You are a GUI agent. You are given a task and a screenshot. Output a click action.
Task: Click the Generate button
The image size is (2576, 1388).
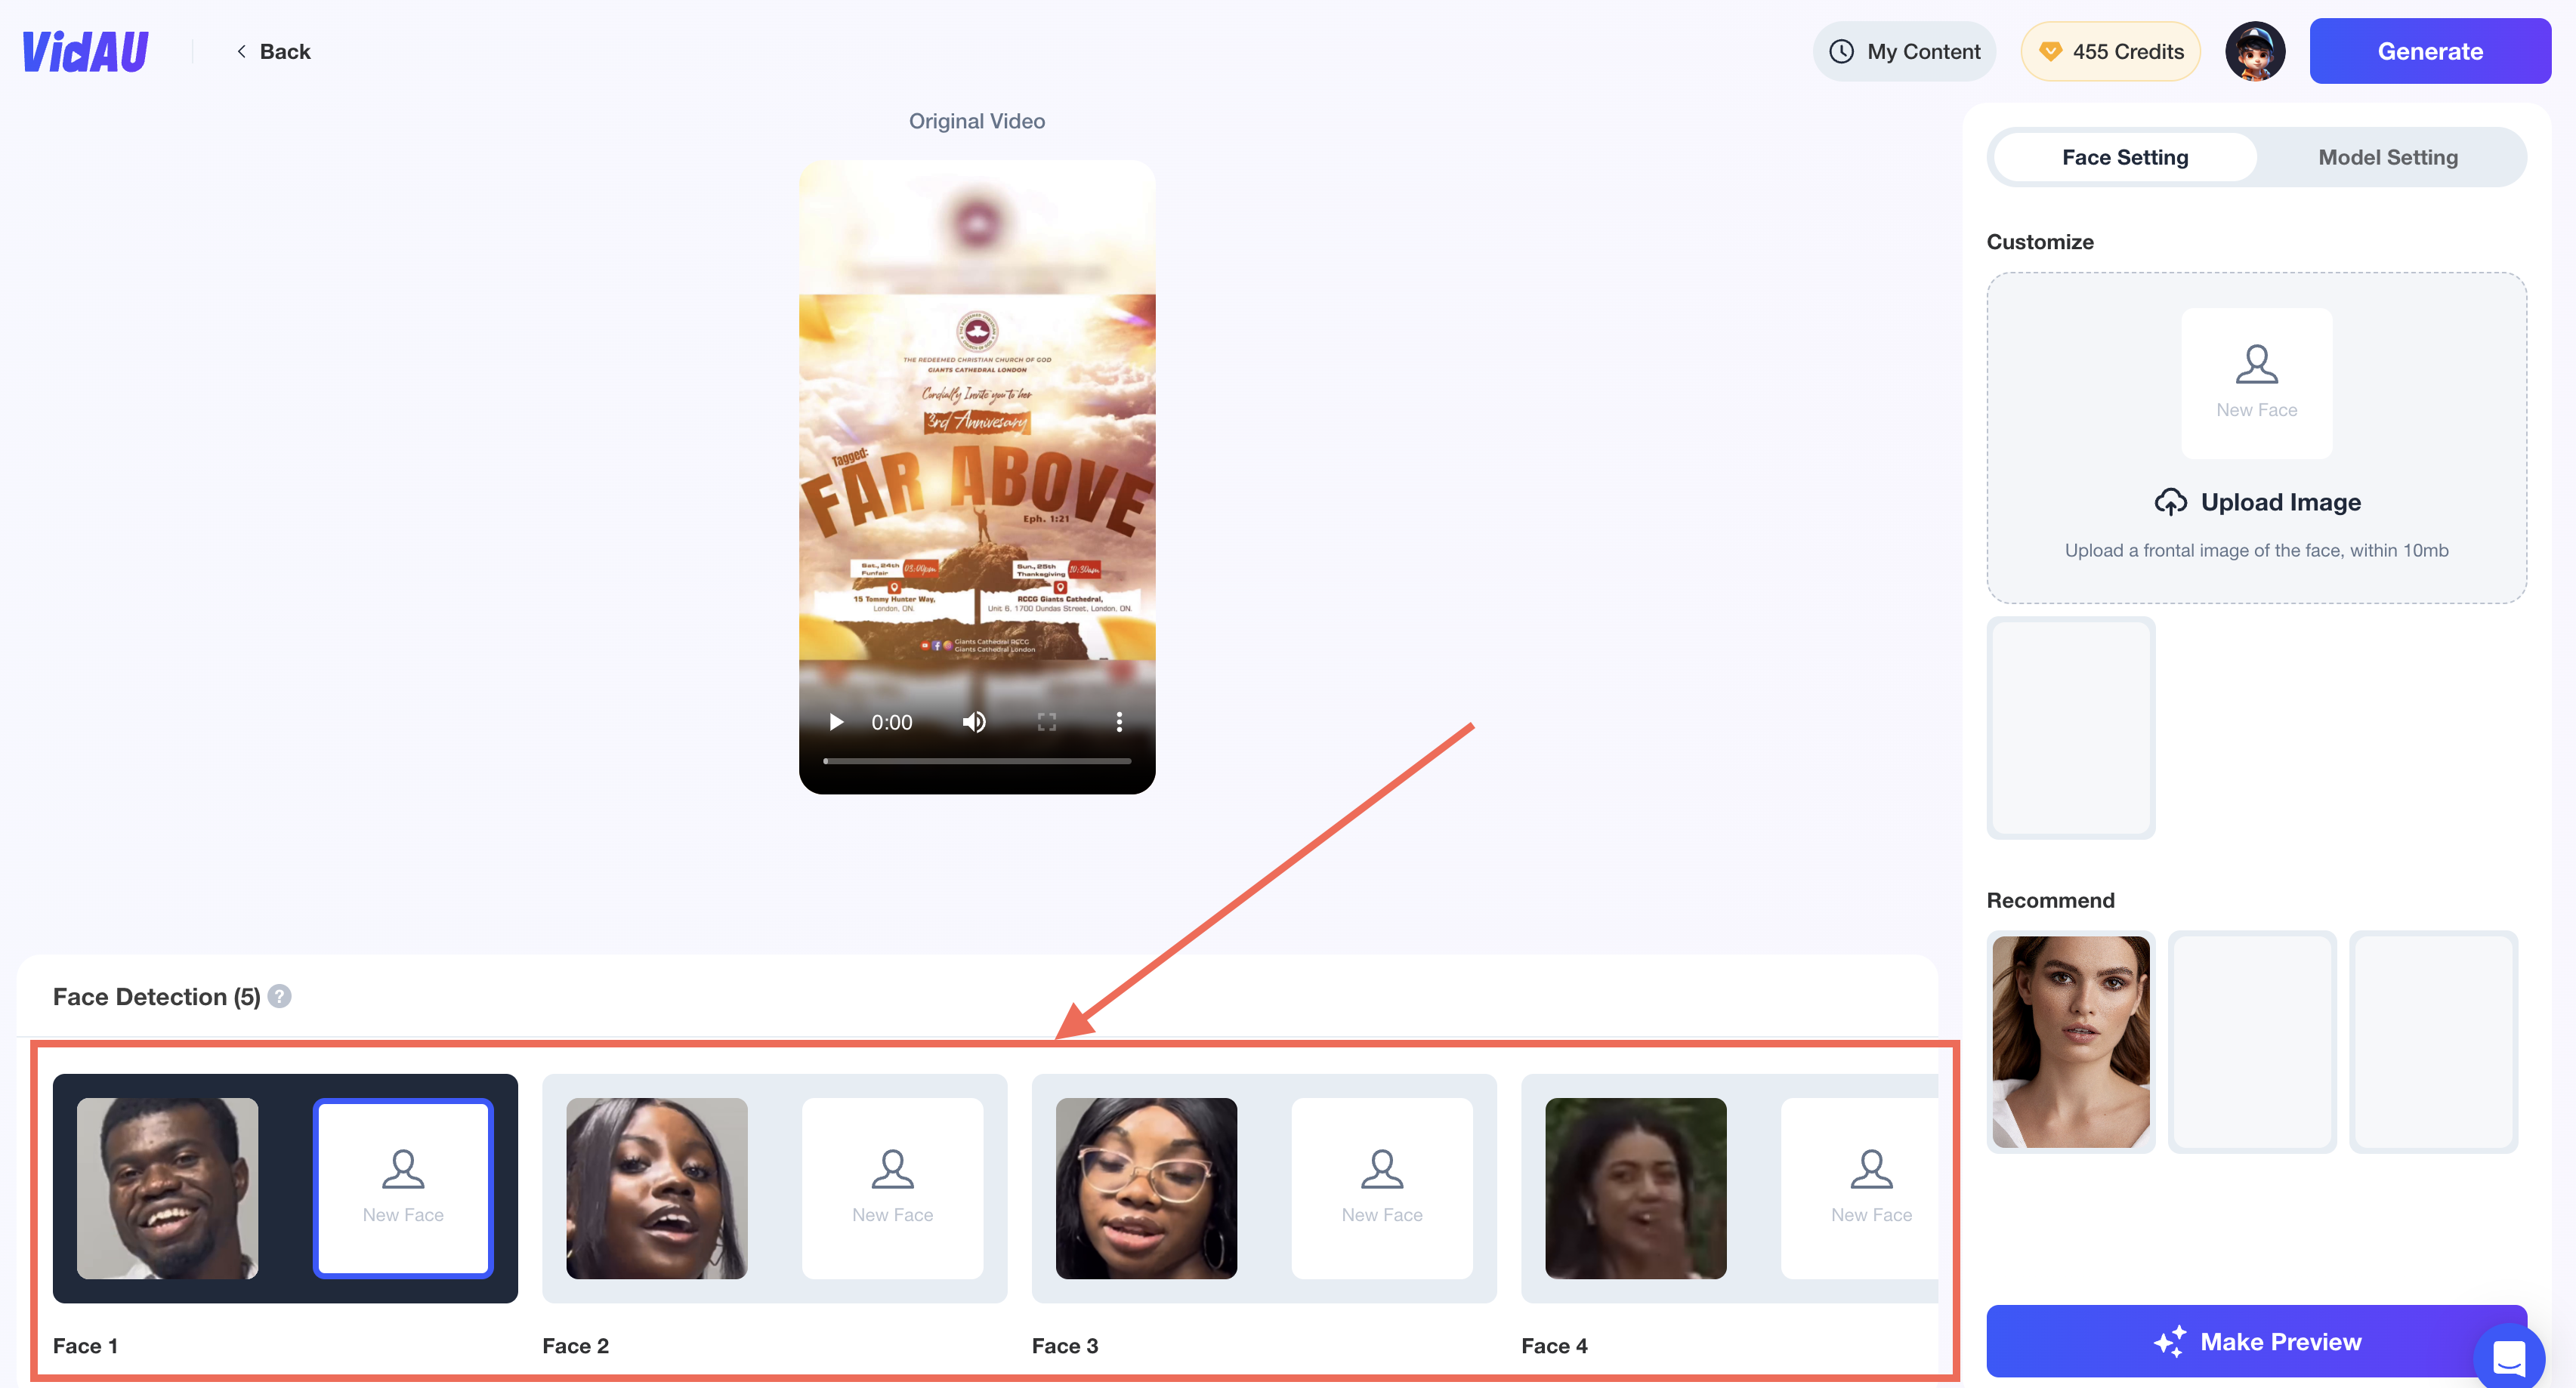tap(2431, 50)
